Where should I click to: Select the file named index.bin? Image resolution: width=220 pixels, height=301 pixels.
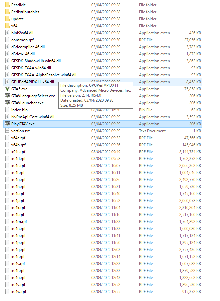pyautogui.click(x=19, y=110)
